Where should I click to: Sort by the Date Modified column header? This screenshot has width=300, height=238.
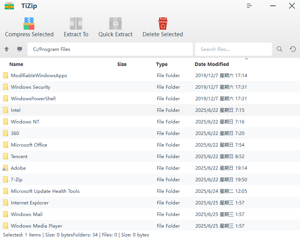(x=212, y=64)
